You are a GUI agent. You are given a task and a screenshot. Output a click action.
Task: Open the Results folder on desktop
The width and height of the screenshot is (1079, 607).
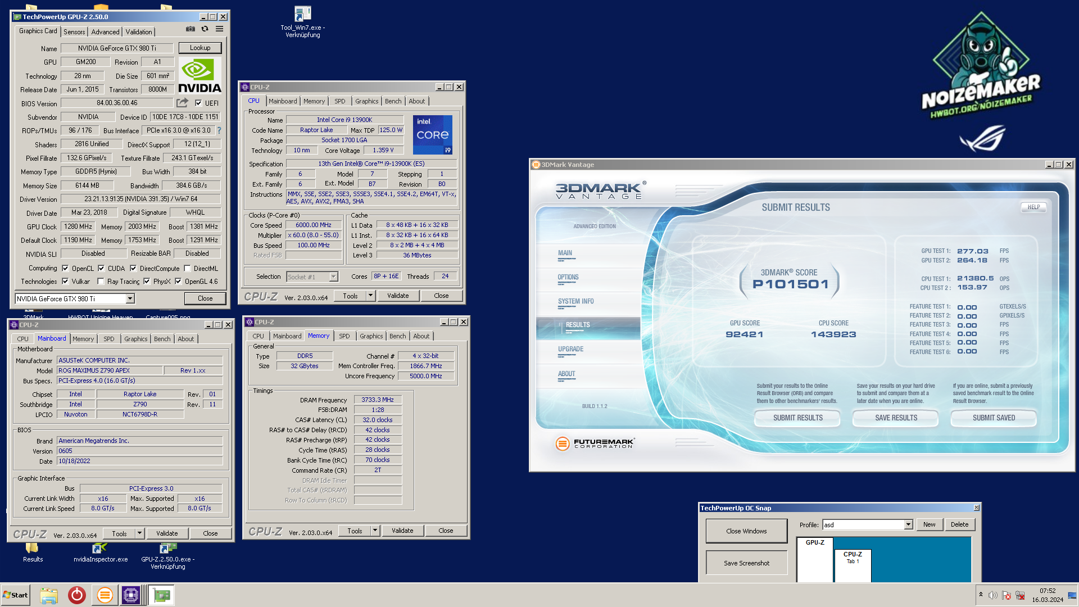point(33,552)
